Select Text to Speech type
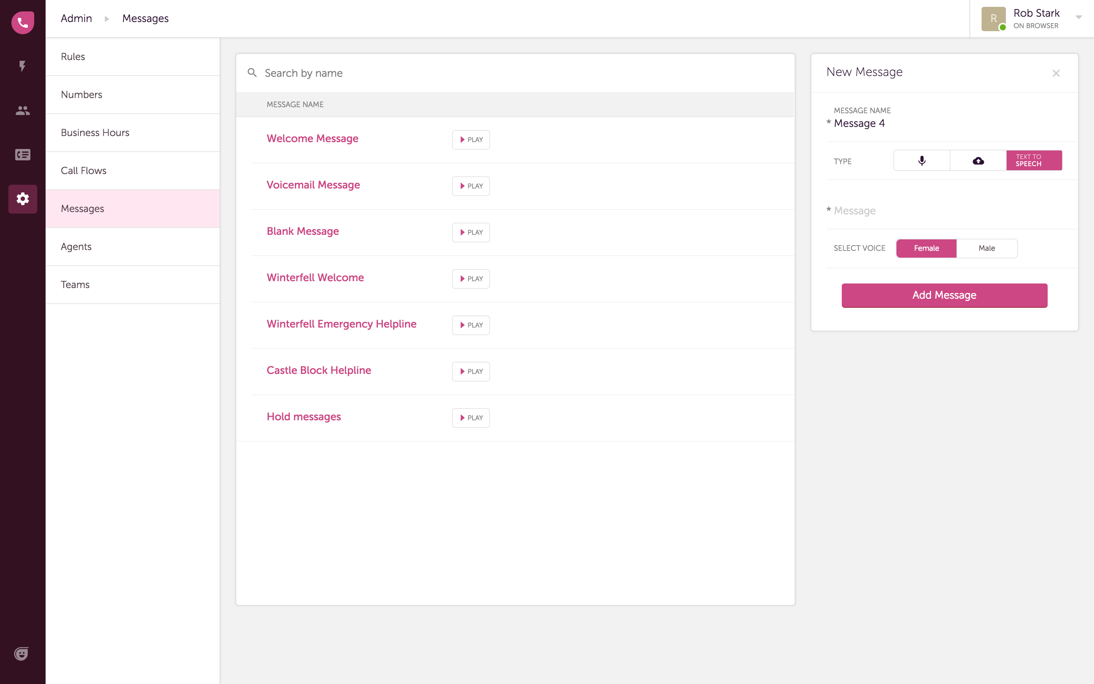 pos(1034,161)
